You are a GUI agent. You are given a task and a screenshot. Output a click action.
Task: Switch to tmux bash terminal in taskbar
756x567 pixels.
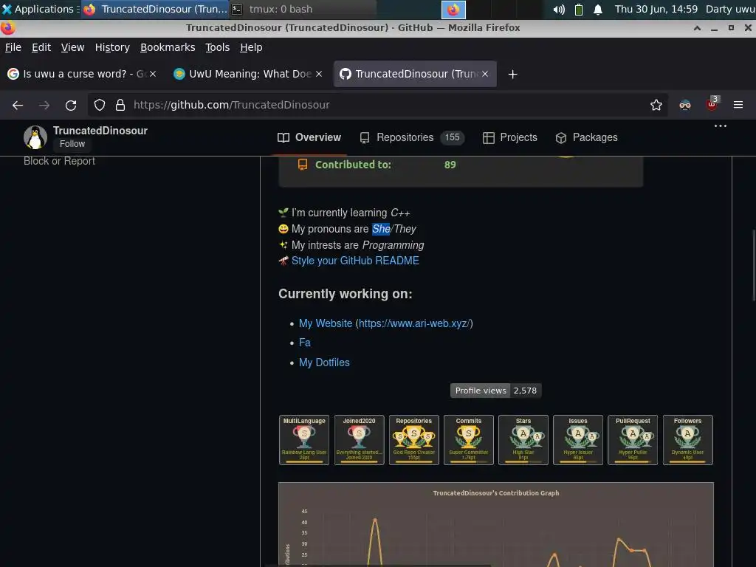tap(303, 9)
